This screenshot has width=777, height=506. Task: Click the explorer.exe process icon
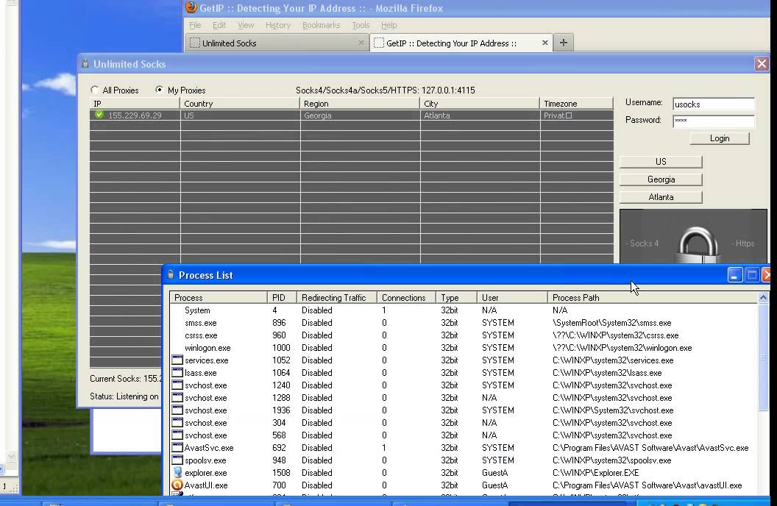pos(177,472)
